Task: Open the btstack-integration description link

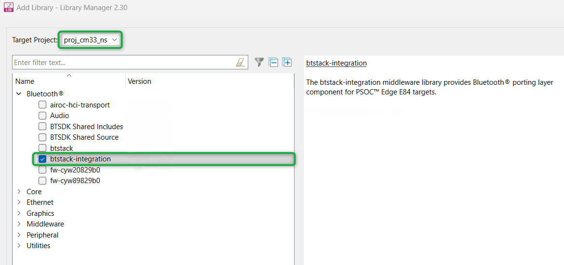Action: tap(336, 63)
